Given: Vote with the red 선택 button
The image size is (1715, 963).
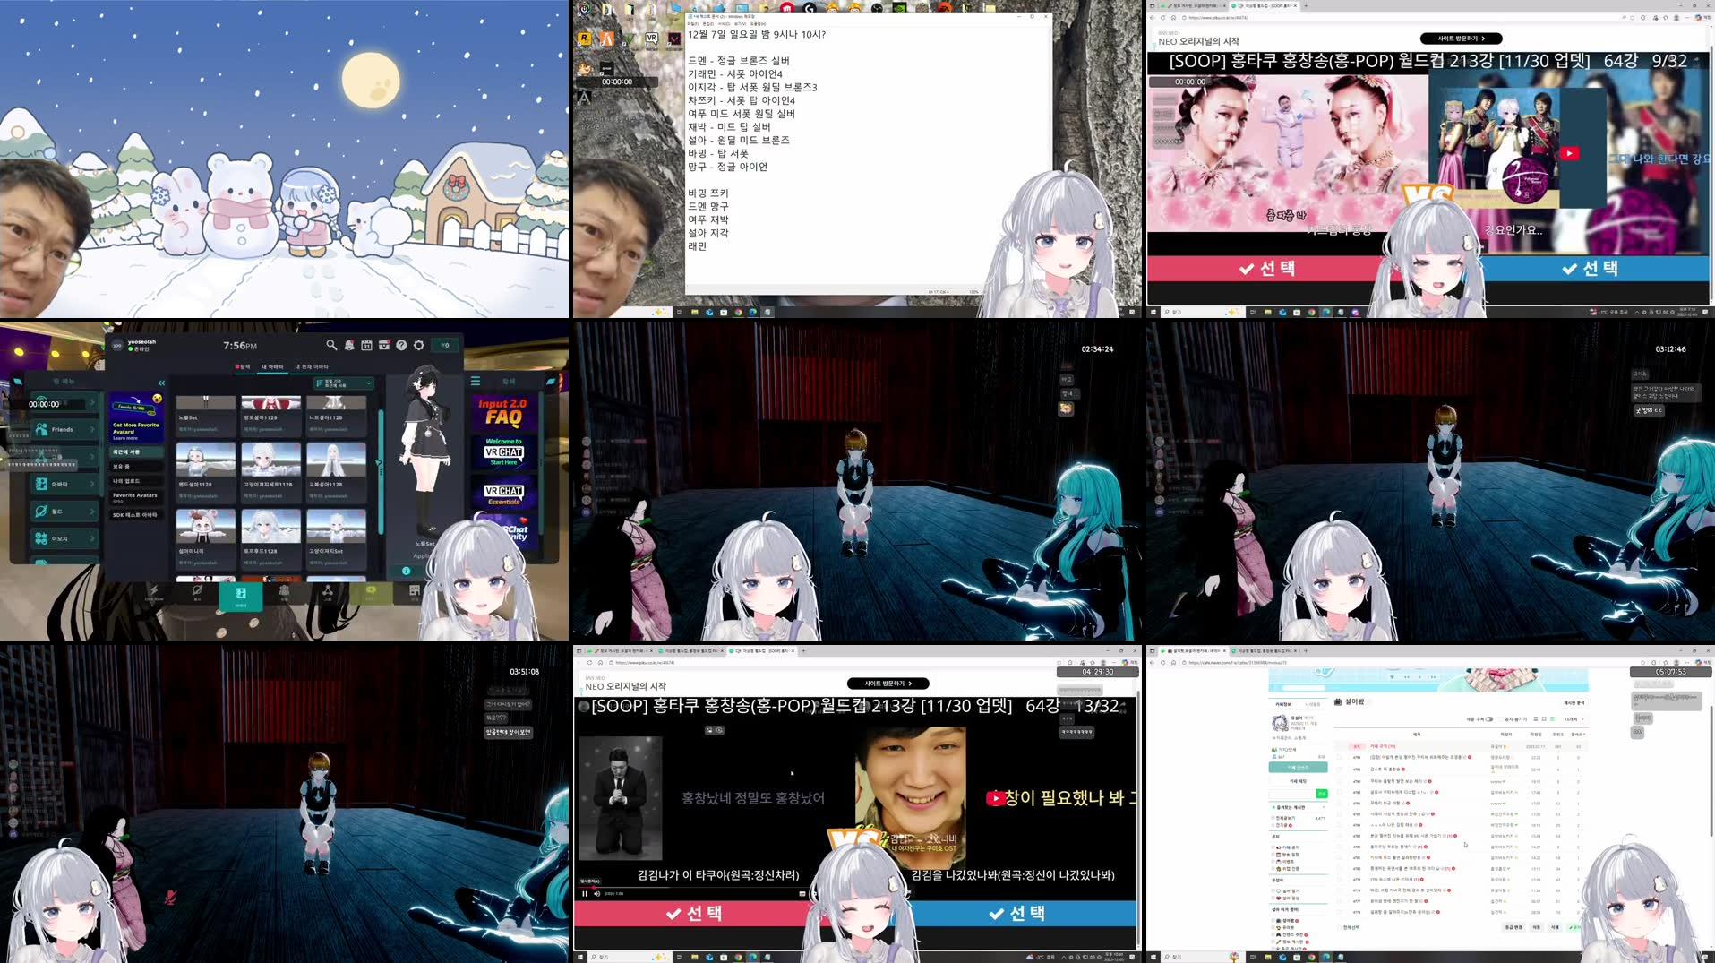Looking at the screenshot, I should pos(696,914).
